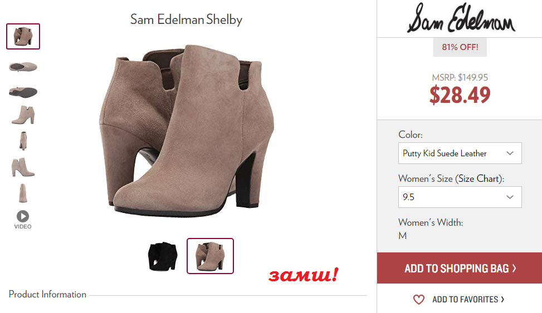The width and height of the screenshot is (542, 313).
Task: View first thumbnail of boot pair
Action: pyautogui.click(x=23, y=36)
